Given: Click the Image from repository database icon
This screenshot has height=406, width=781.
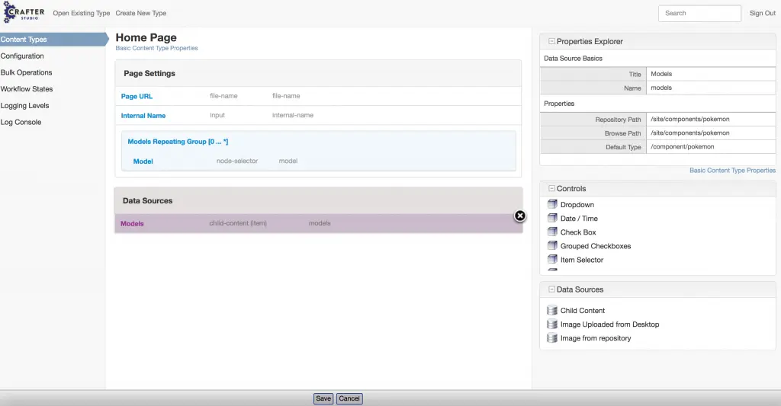Looking at the screenshot, I should point(553,338).
